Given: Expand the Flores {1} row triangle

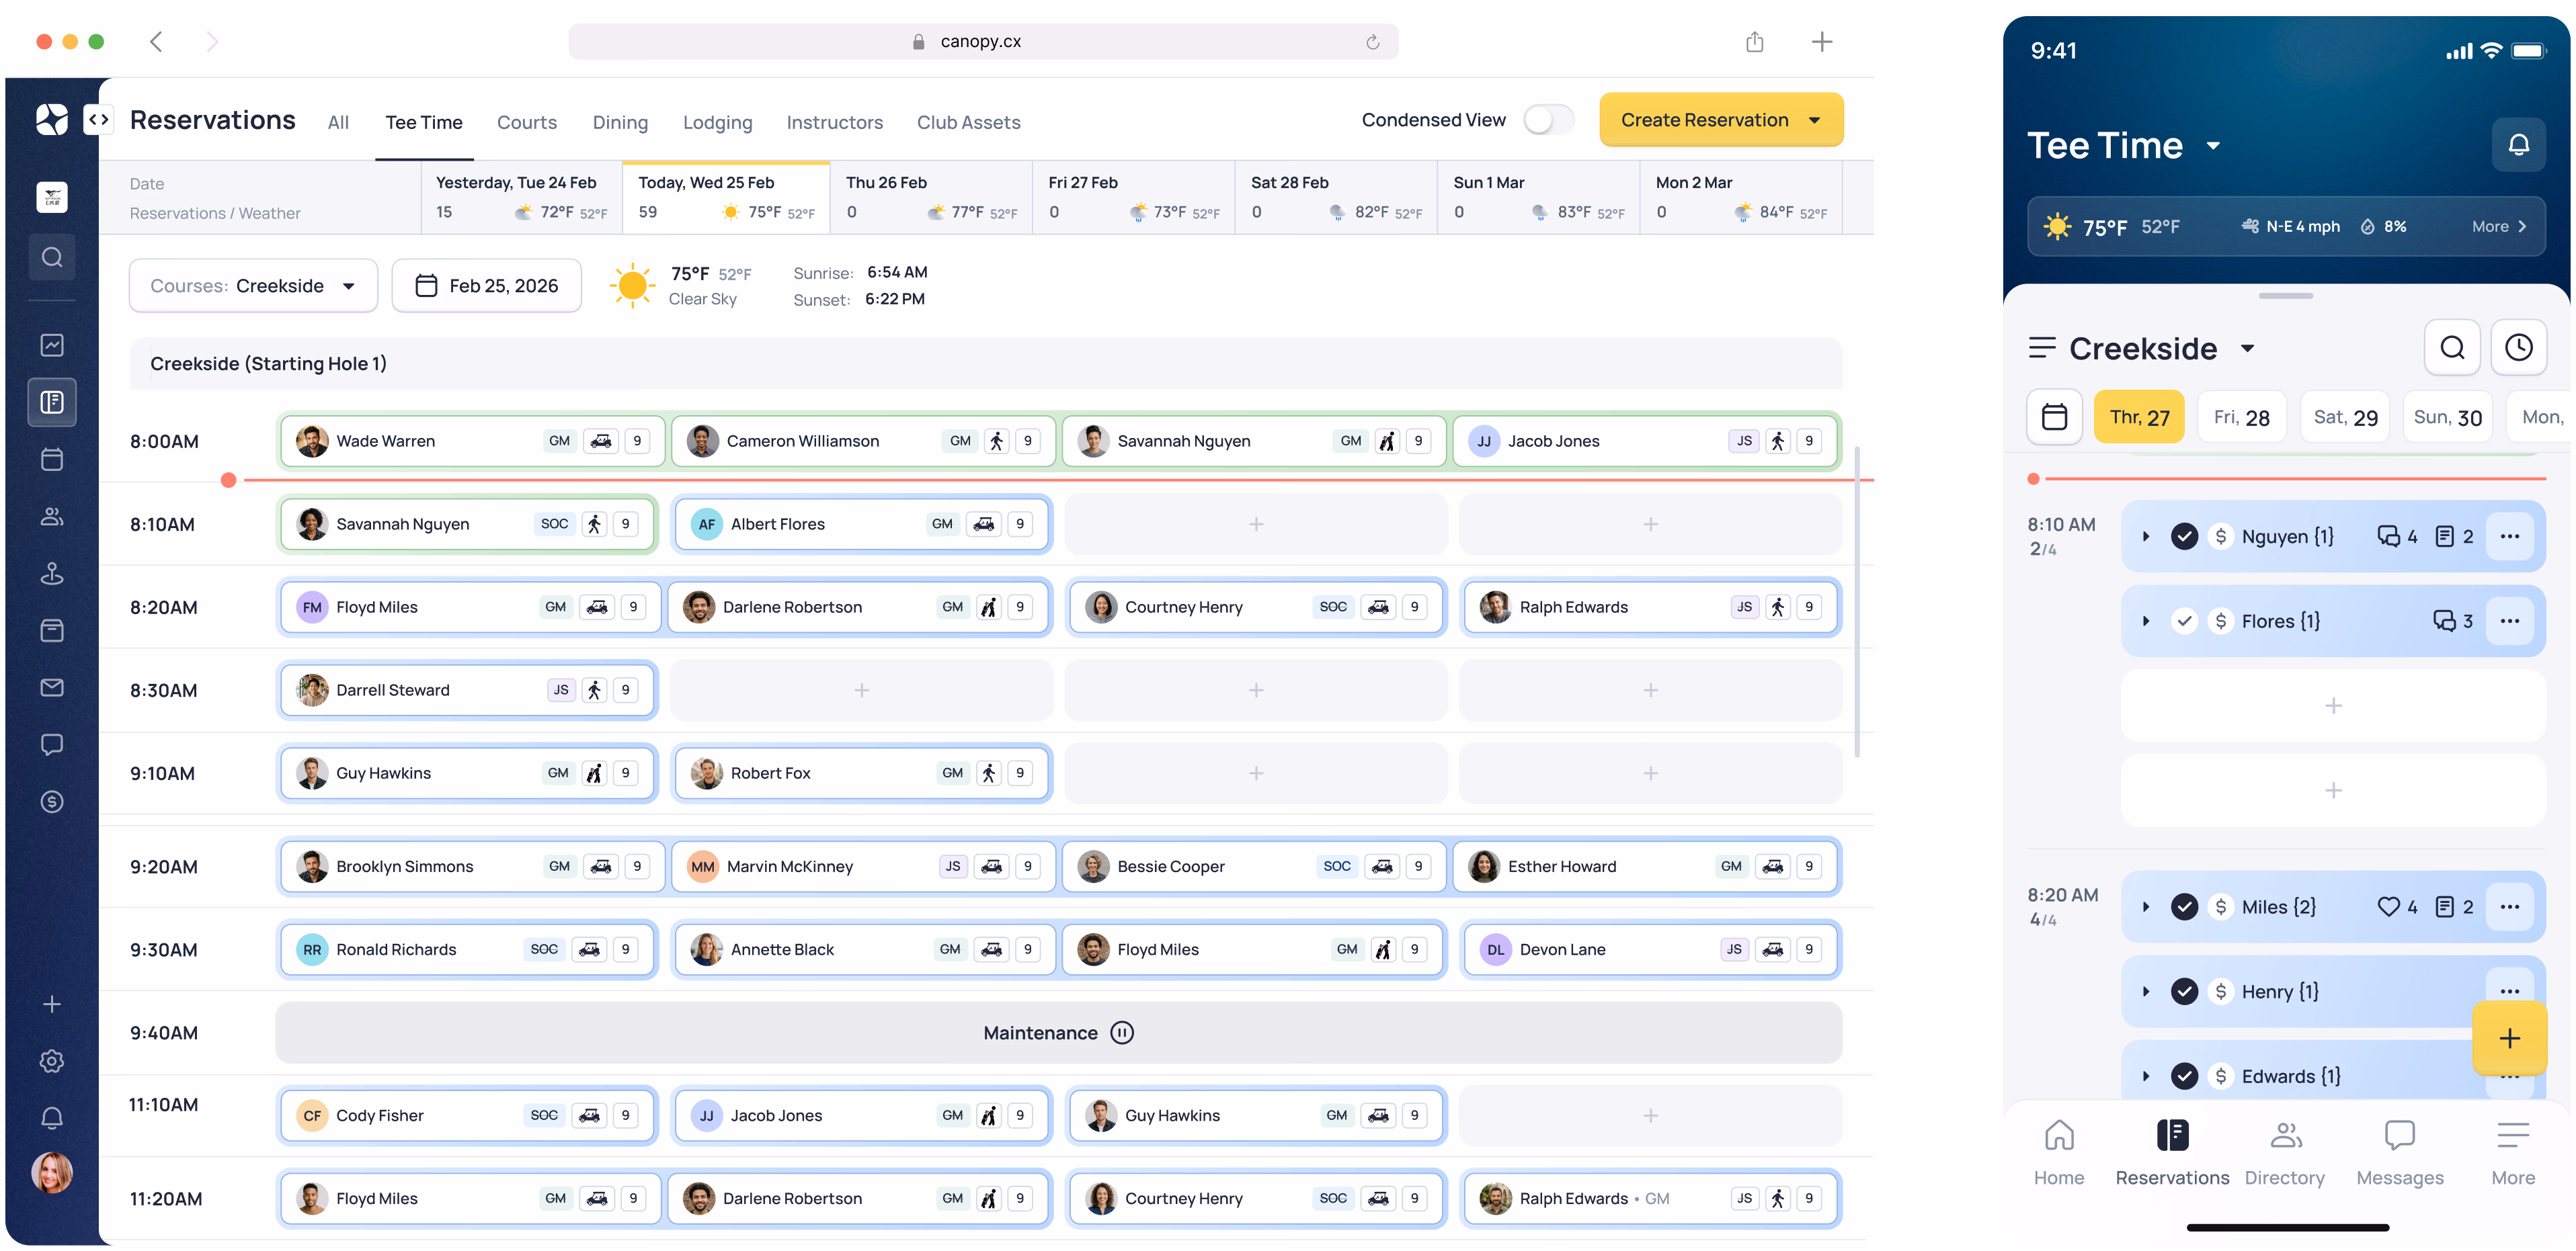Looking at the screenshot, I should (x=2146, y=621).
